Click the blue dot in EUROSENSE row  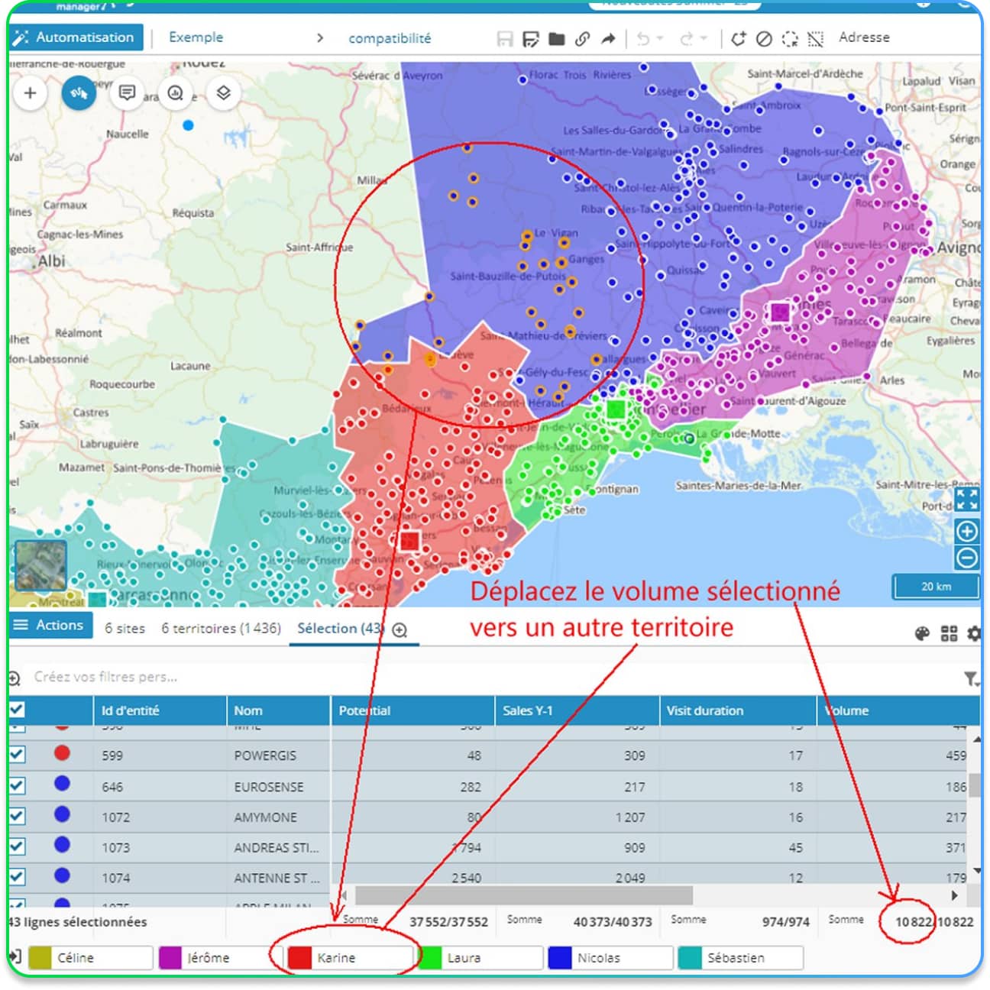[62, 783]
